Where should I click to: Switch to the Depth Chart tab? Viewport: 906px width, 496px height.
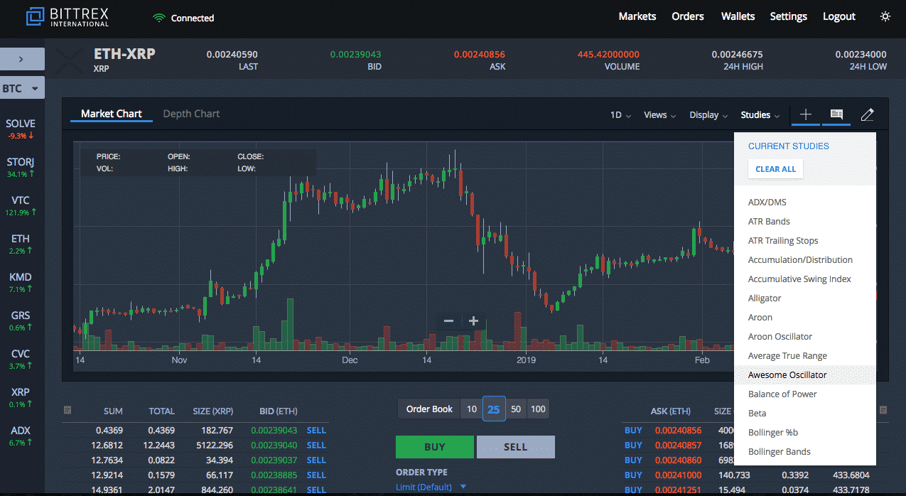tap(191, 114)
